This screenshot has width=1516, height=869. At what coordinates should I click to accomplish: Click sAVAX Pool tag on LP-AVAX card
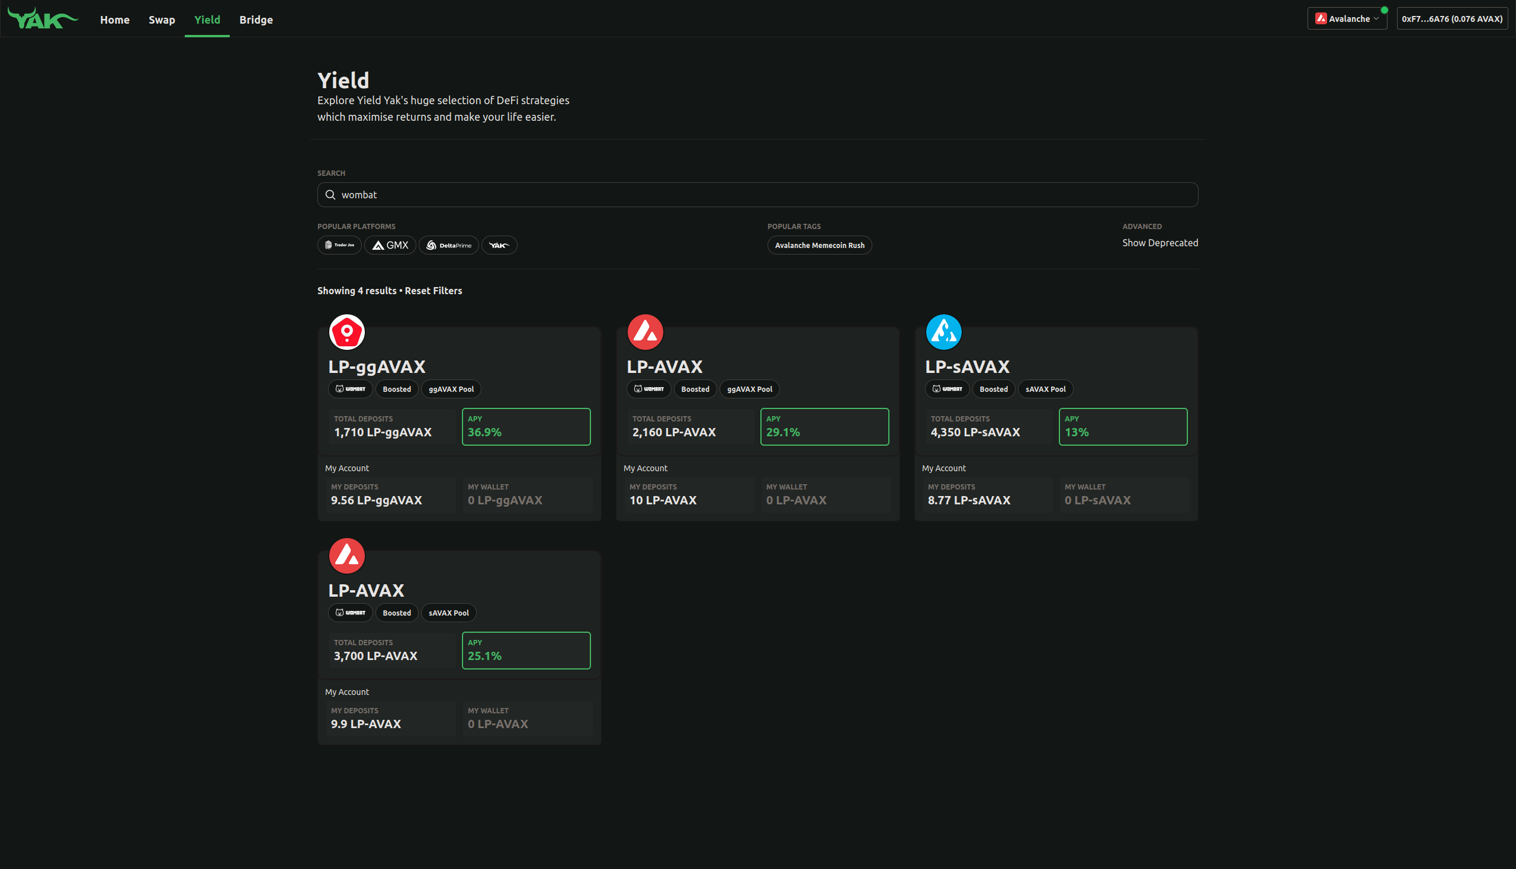448,613
